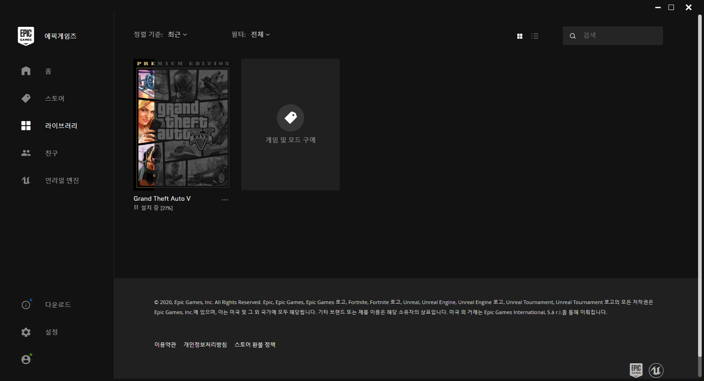Click the friends people icon
Viewport: 704px width, 381px height.
click(x=26, y=153)
